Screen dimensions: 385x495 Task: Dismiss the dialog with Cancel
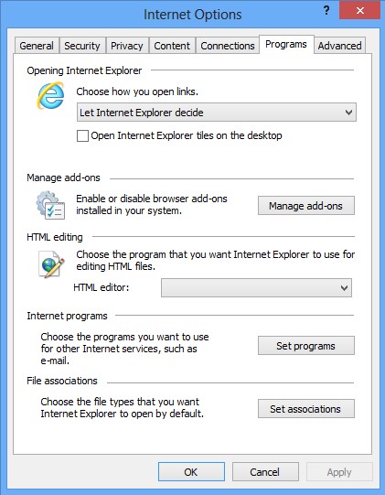265,472
